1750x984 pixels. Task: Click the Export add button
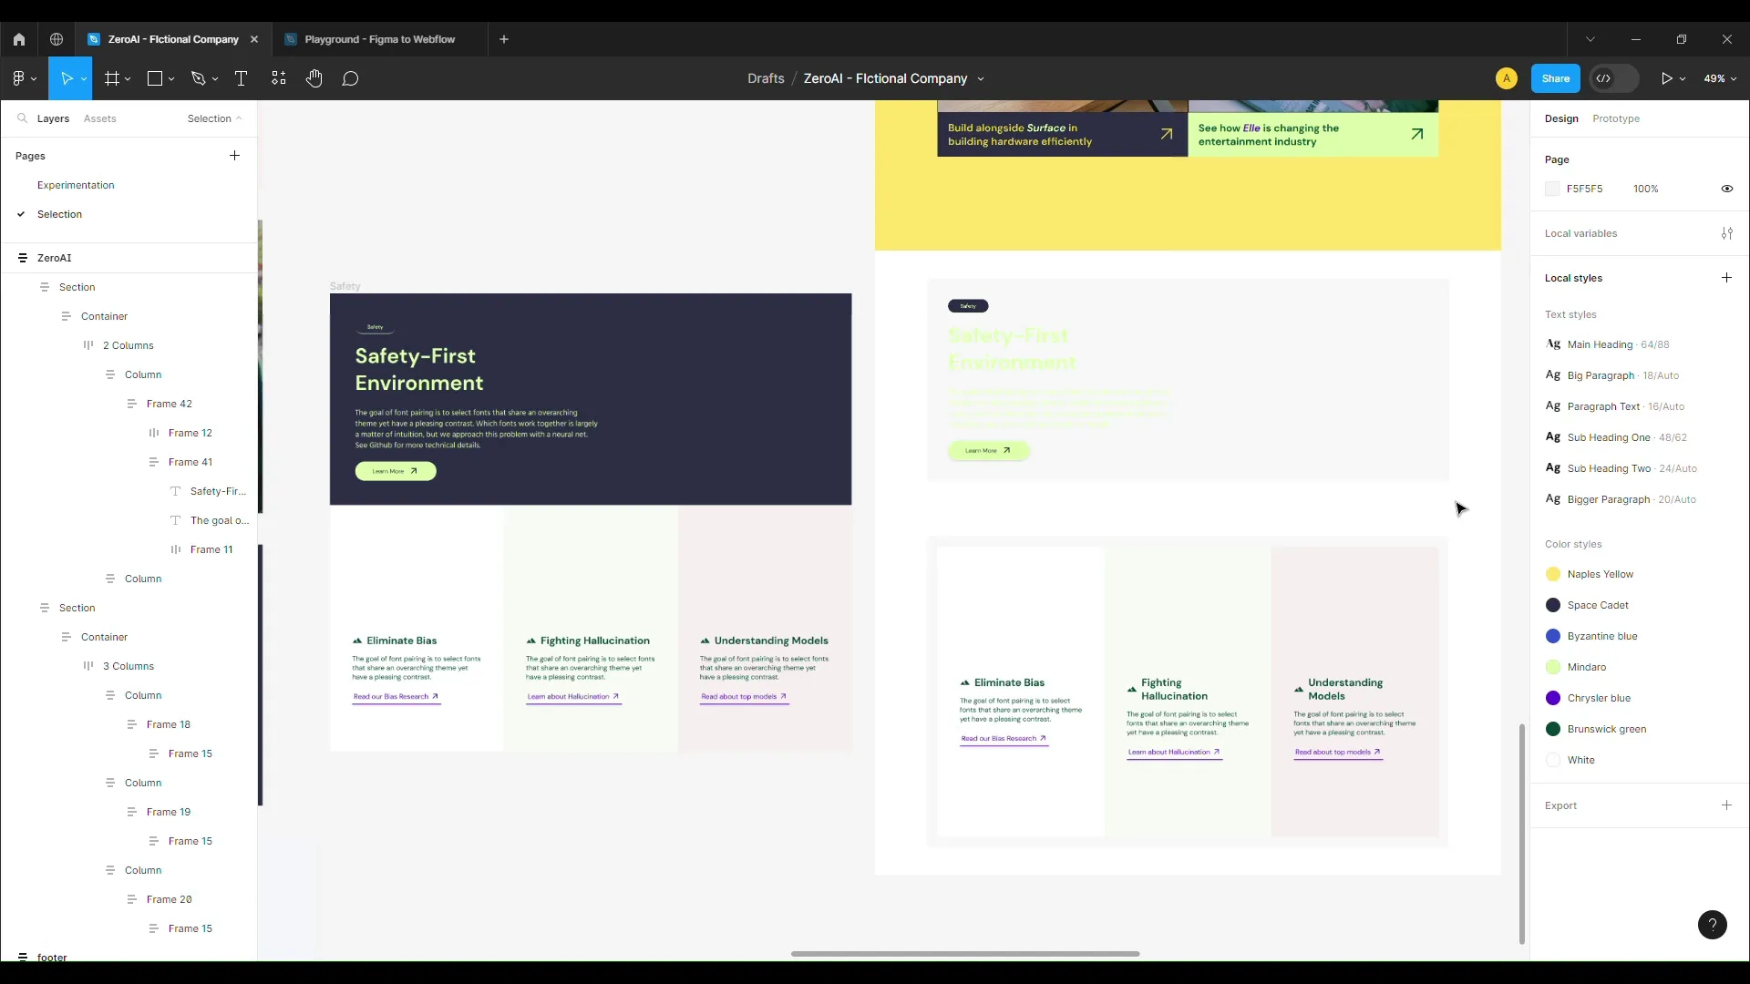point(1726,805)
